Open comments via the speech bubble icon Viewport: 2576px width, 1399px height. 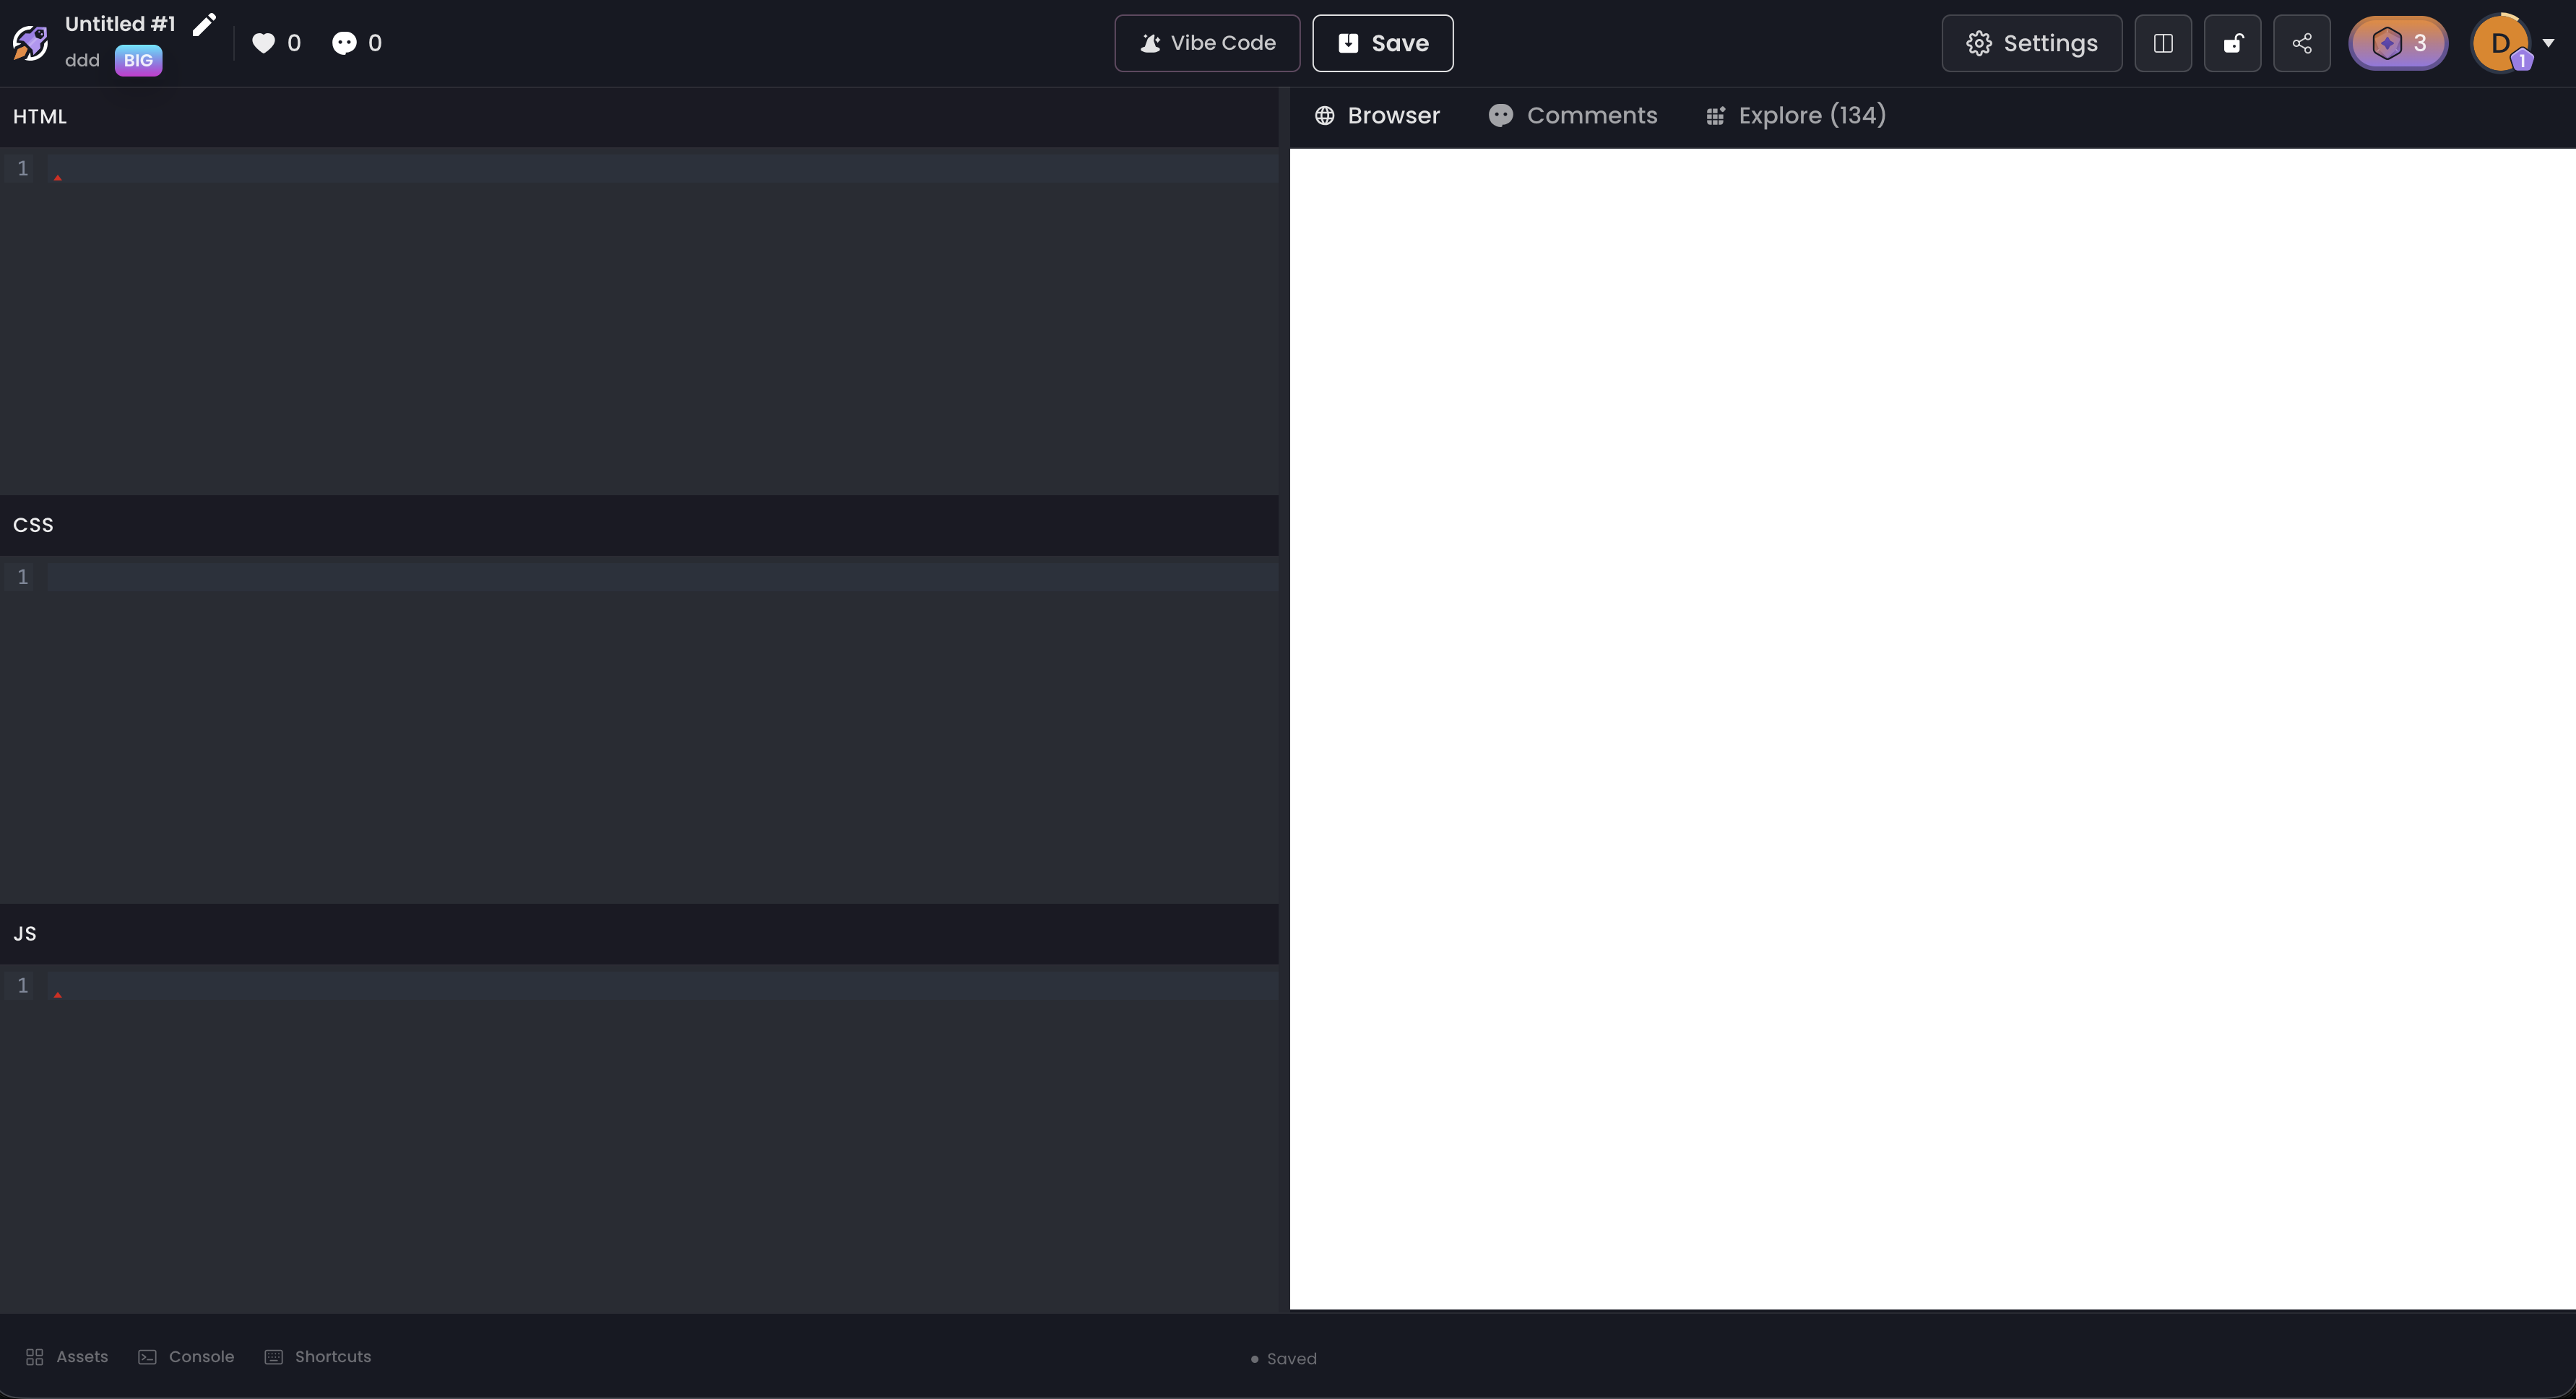pyautogui.click(x=345, y=42)
